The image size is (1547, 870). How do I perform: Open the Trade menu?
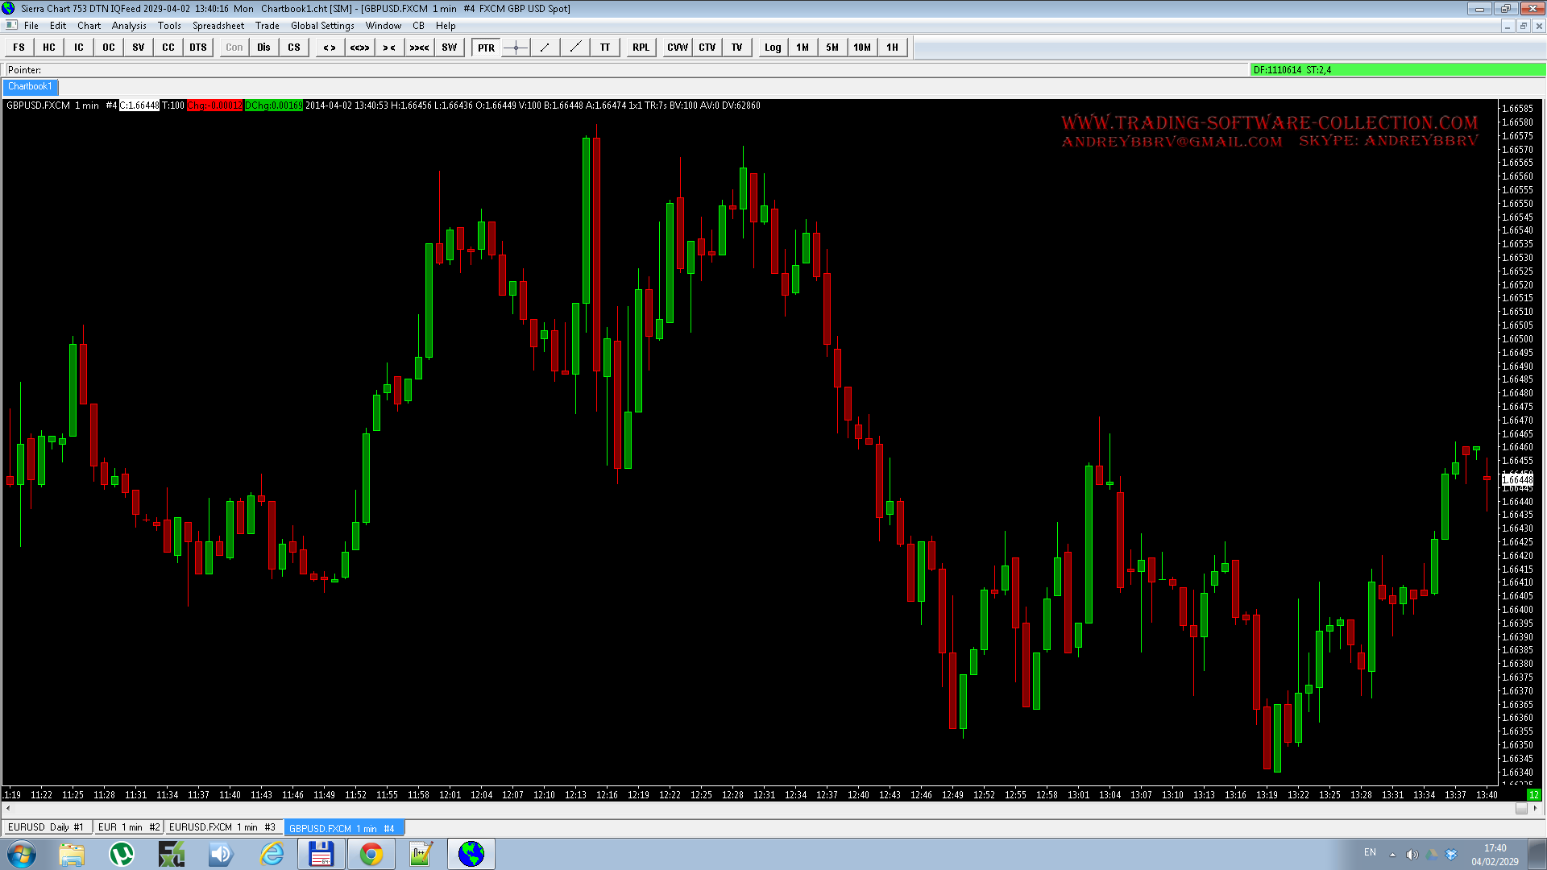click(267, 26)
